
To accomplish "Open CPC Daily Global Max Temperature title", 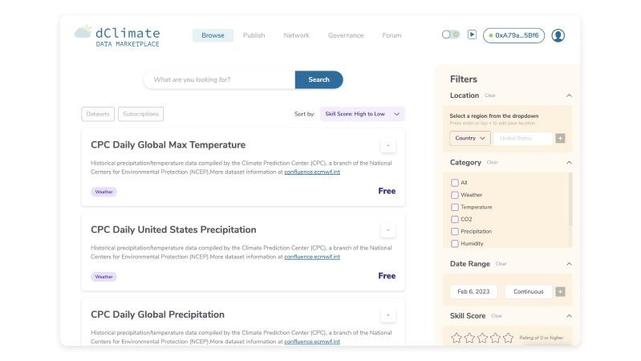I will pyautogui.click(x=168, y=144).
